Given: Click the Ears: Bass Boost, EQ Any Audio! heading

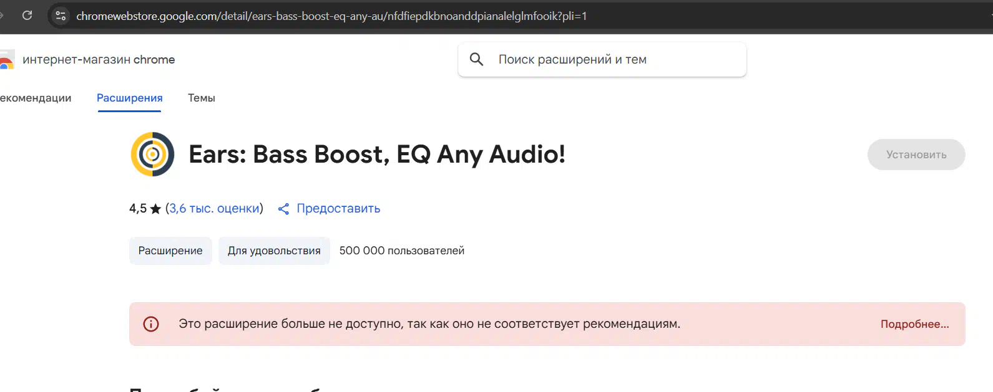Looking at the screenshot, I should coord(377,155).
